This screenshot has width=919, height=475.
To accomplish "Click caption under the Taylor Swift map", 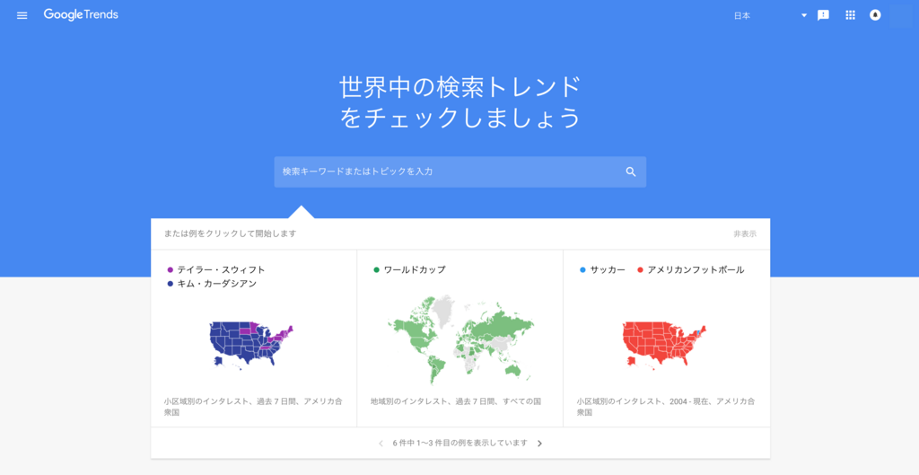I will (253, 407).
